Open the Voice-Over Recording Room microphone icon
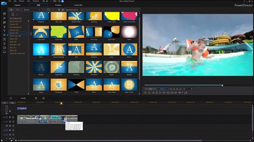This screenshot has width=254, height=142. point(4,44)
